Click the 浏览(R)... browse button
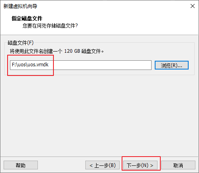 coord(171,65)
